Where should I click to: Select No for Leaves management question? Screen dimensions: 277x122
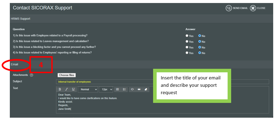[x=199, y=41]
